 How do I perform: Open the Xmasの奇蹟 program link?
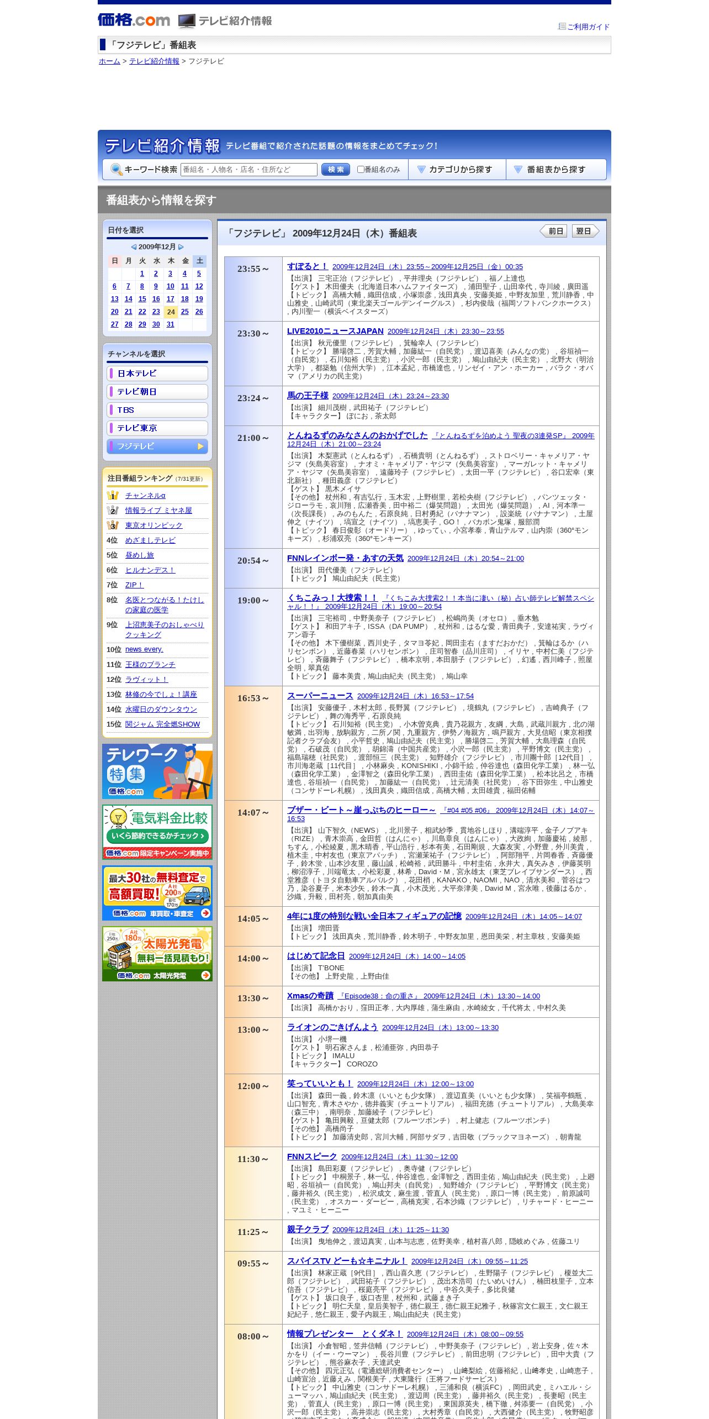[x=310, y=996]
